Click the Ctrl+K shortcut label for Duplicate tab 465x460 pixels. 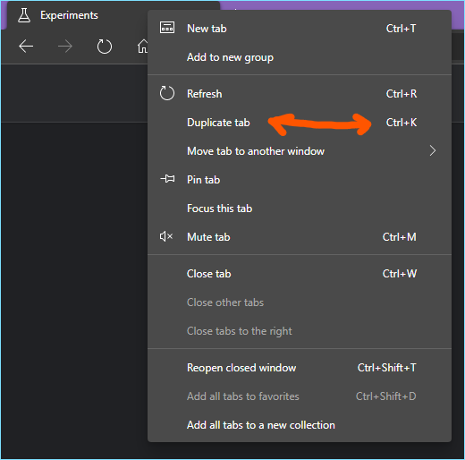402,123
